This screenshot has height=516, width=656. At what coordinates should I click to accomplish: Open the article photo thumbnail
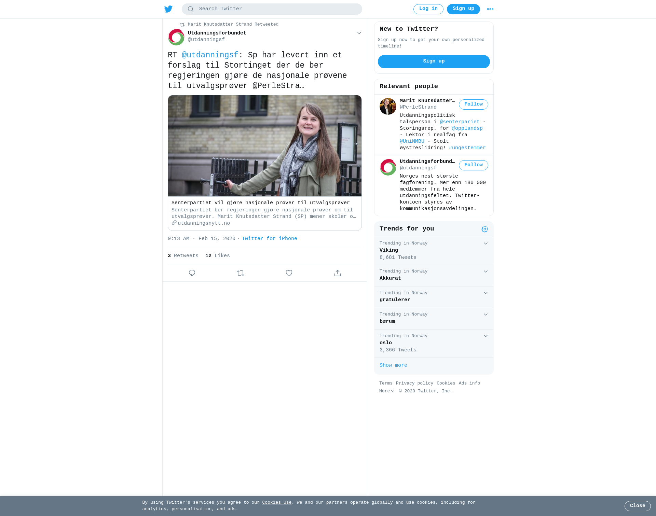(265, 146)
